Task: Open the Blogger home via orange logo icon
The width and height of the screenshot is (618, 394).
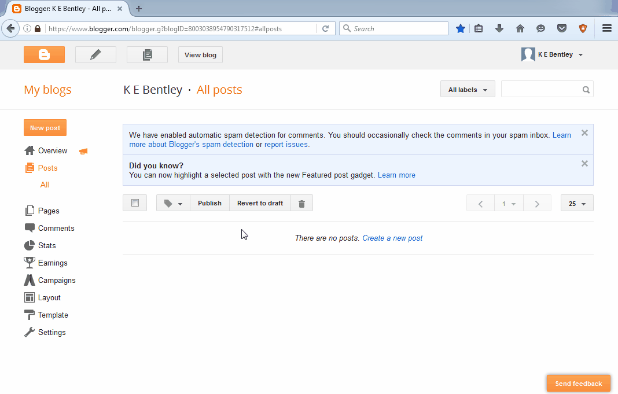Action: tap(44, 54)
